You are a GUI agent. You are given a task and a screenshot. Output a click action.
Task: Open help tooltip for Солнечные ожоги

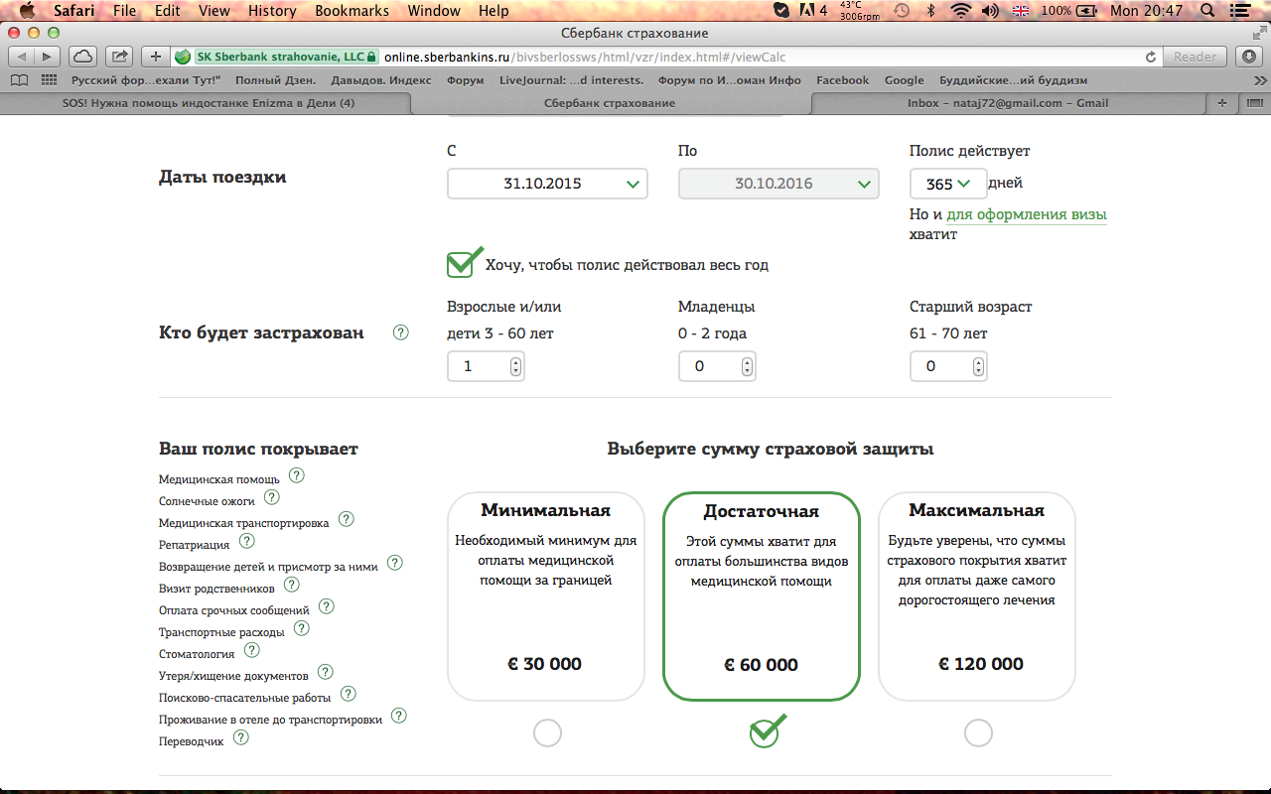pyautogui.click(x=271, y=497)
